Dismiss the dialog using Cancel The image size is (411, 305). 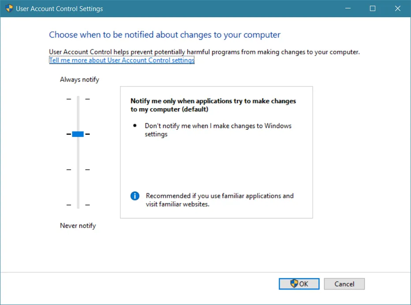[344, 284]
